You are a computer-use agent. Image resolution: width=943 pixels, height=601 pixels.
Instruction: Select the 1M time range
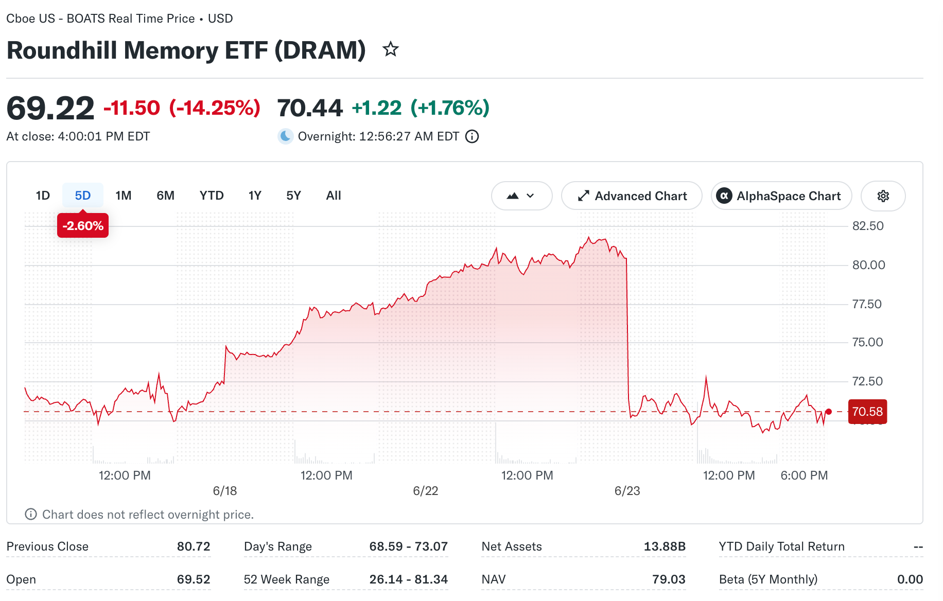click(x=124, y=196)
